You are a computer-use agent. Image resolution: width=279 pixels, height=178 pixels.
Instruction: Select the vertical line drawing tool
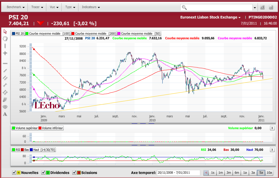tap(5, 46)
